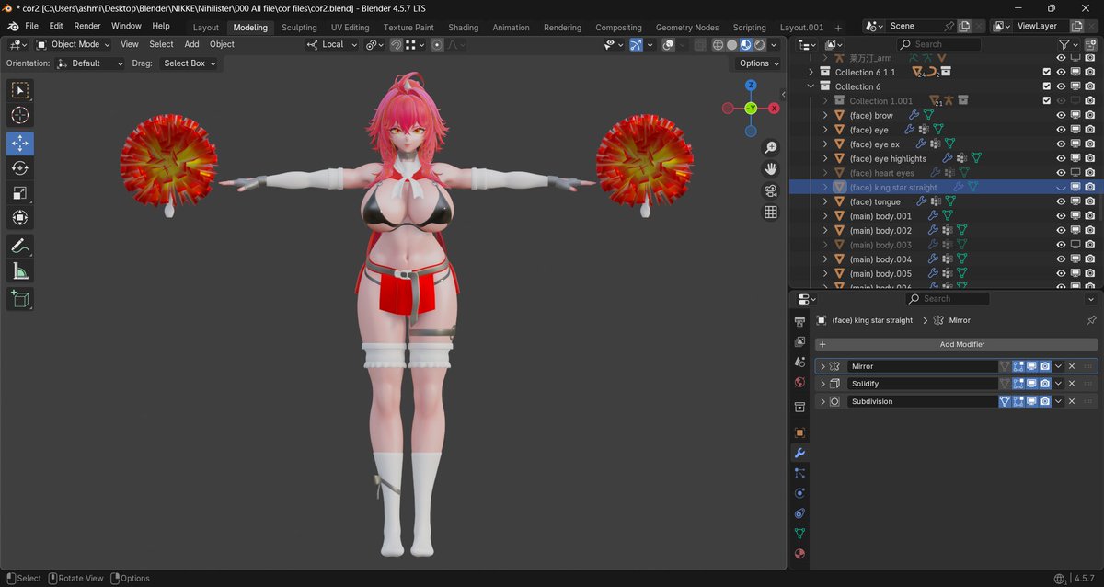This screenshot has width=1104, height=587.
Task: Click the Subdivision modifier name field
Action: click(x=923, y=401)
